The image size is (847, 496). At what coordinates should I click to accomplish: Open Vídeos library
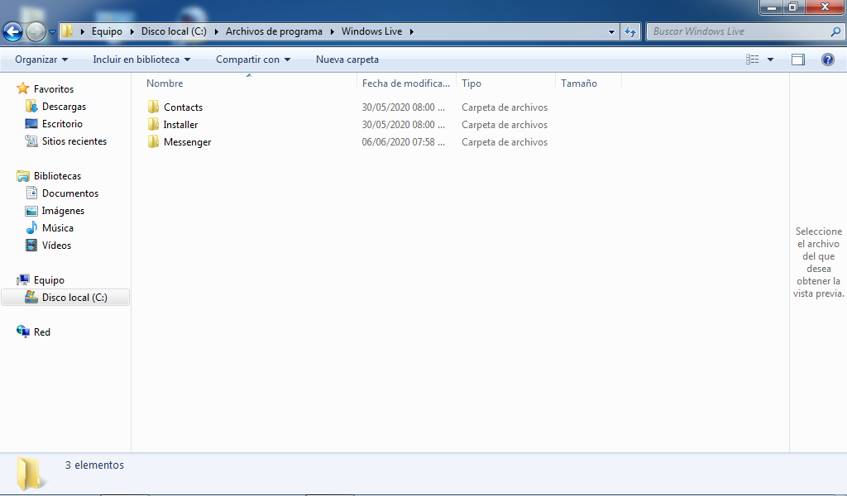tap(57, 245)
